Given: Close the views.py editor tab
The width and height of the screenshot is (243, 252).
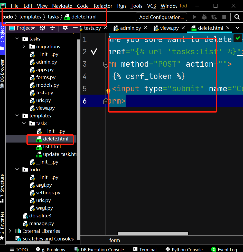Looking at the screenshot, I should tap(183, 28).
